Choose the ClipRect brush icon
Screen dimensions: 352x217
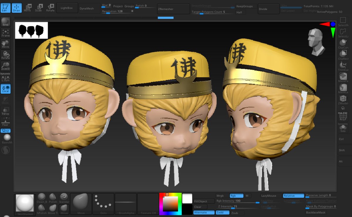point(343,55)
